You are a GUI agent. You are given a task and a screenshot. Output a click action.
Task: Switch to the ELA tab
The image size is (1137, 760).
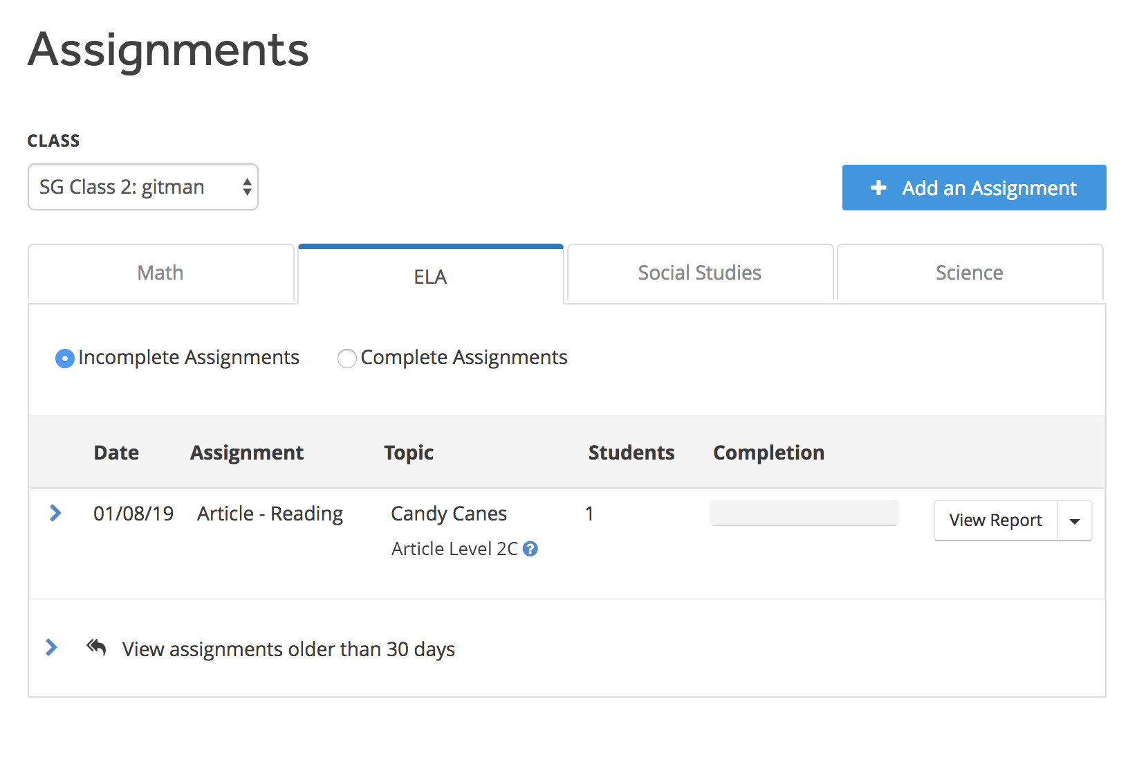[x=430, y=275]
